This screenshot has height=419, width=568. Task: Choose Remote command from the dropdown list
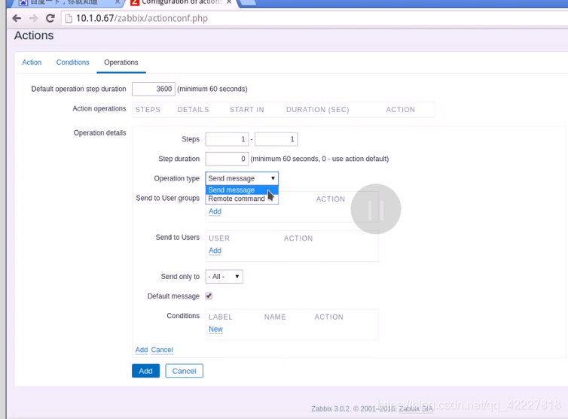tap(242, 199)
